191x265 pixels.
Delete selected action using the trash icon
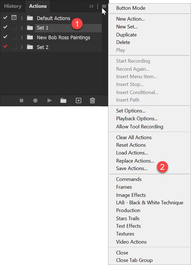(x=93, y=101)
